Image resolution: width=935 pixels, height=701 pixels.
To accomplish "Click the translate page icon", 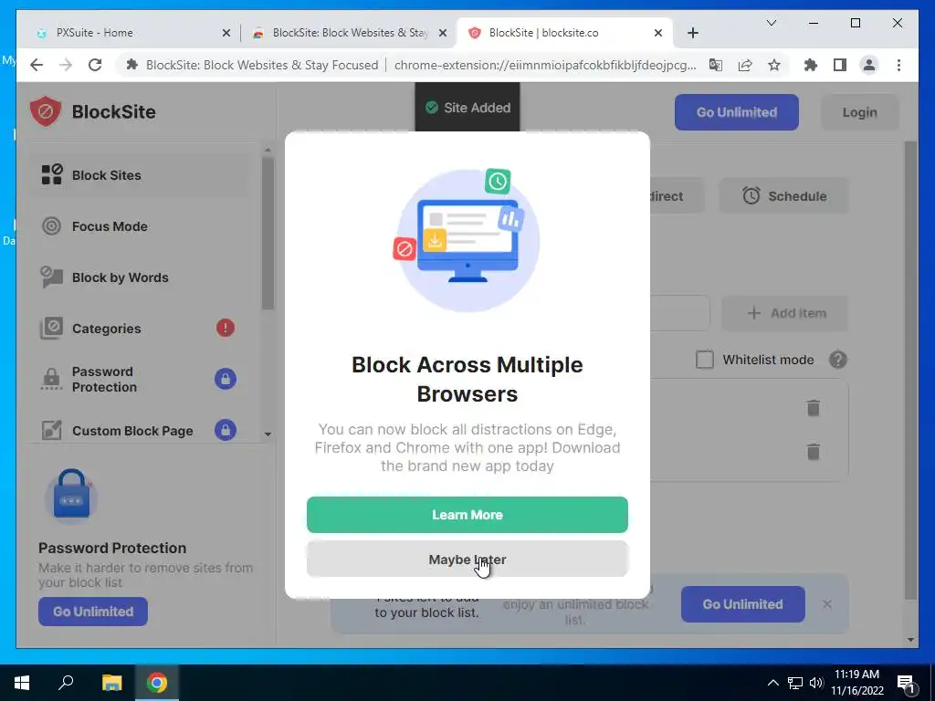I will pyautogui.click(x=716, y=65).
